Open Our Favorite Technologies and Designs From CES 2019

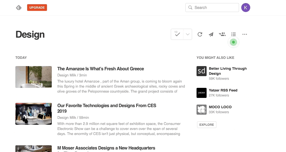pos(107,108)
